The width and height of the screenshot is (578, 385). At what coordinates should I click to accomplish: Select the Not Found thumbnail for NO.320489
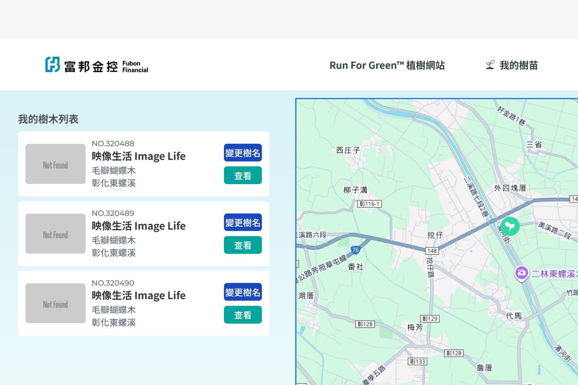point(56,233)
